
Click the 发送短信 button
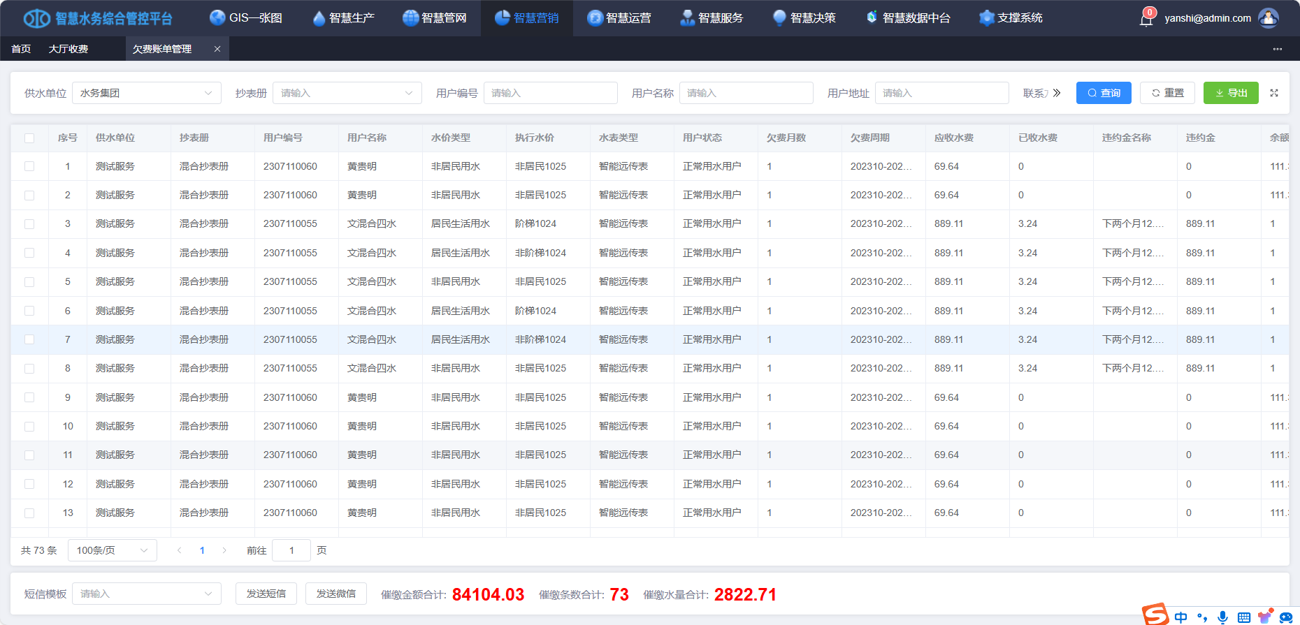coord(266,594)
